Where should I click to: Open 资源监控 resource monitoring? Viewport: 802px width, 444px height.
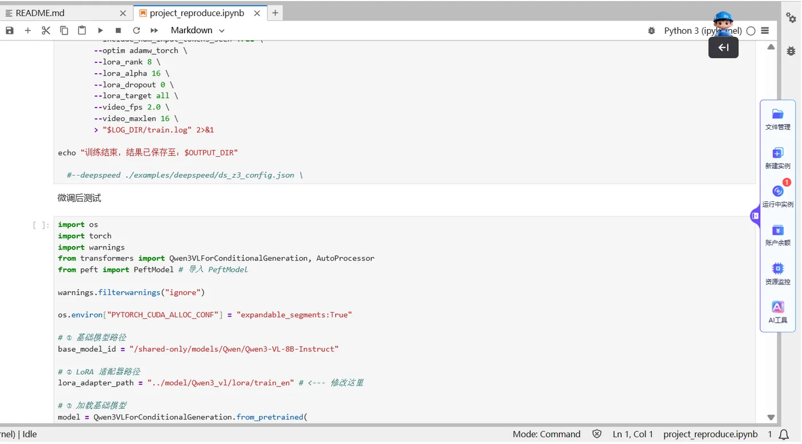[777, 274]
